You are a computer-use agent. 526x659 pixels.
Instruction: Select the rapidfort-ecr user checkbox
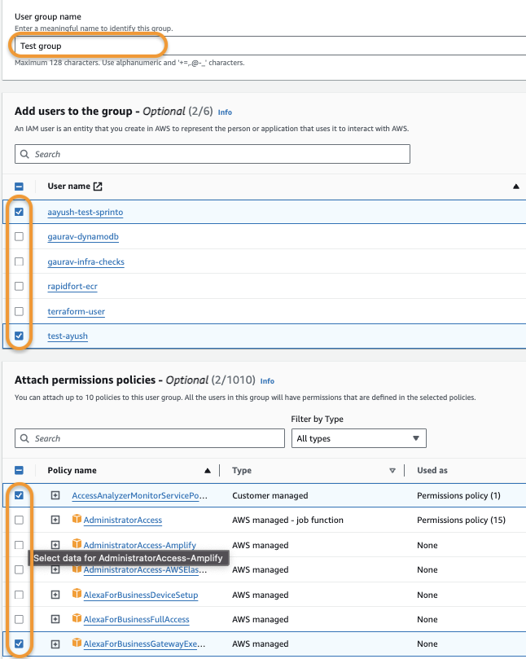tap(19, 286)
